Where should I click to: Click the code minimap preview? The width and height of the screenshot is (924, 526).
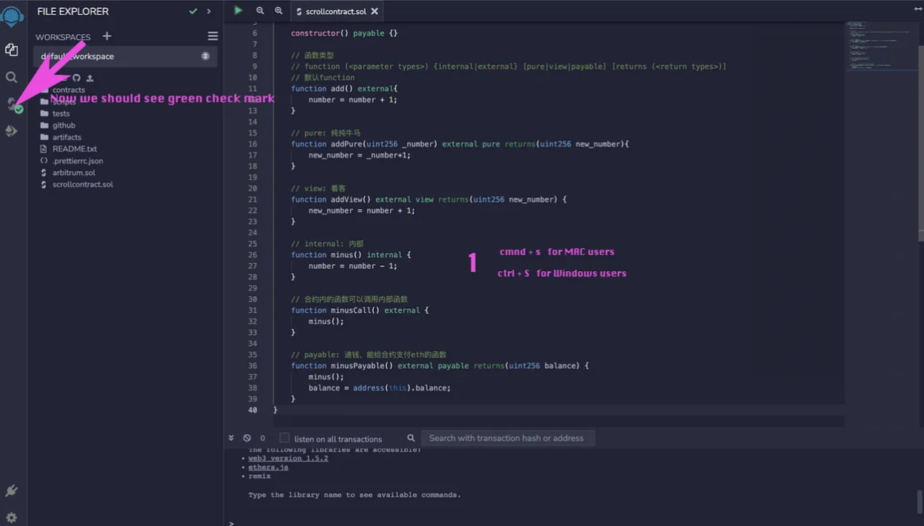881,46
